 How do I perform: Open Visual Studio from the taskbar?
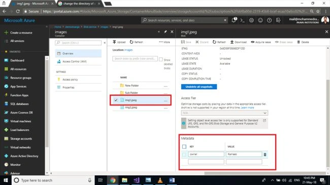137,180
